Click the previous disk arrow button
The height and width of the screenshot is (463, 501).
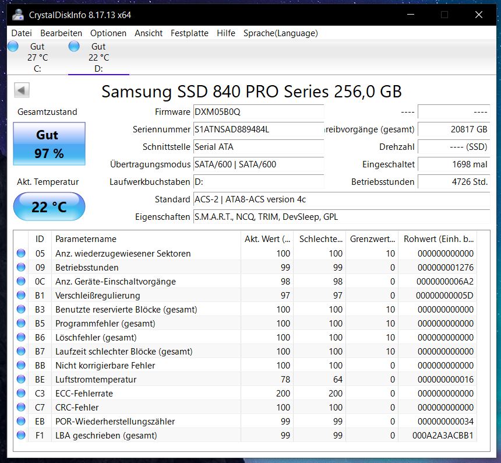click(x=22, y=90)
